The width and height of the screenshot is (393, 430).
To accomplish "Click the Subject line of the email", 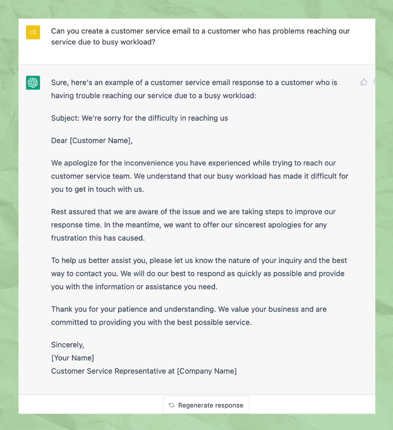I will 139,118.
